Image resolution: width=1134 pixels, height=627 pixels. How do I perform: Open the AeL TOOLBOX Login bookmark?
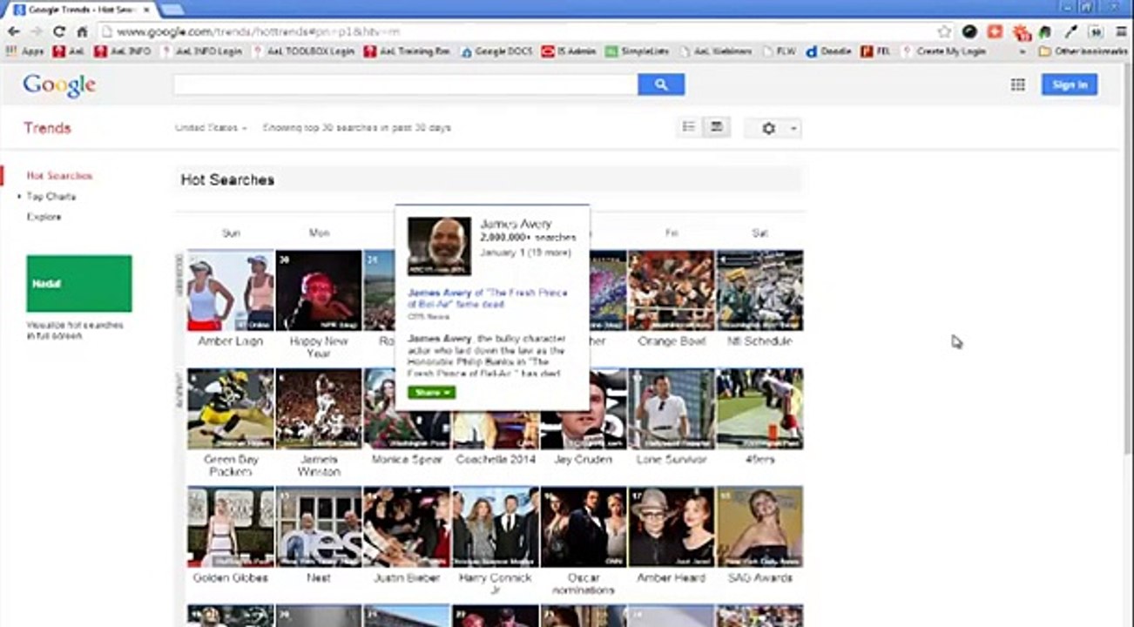[302, 51]
